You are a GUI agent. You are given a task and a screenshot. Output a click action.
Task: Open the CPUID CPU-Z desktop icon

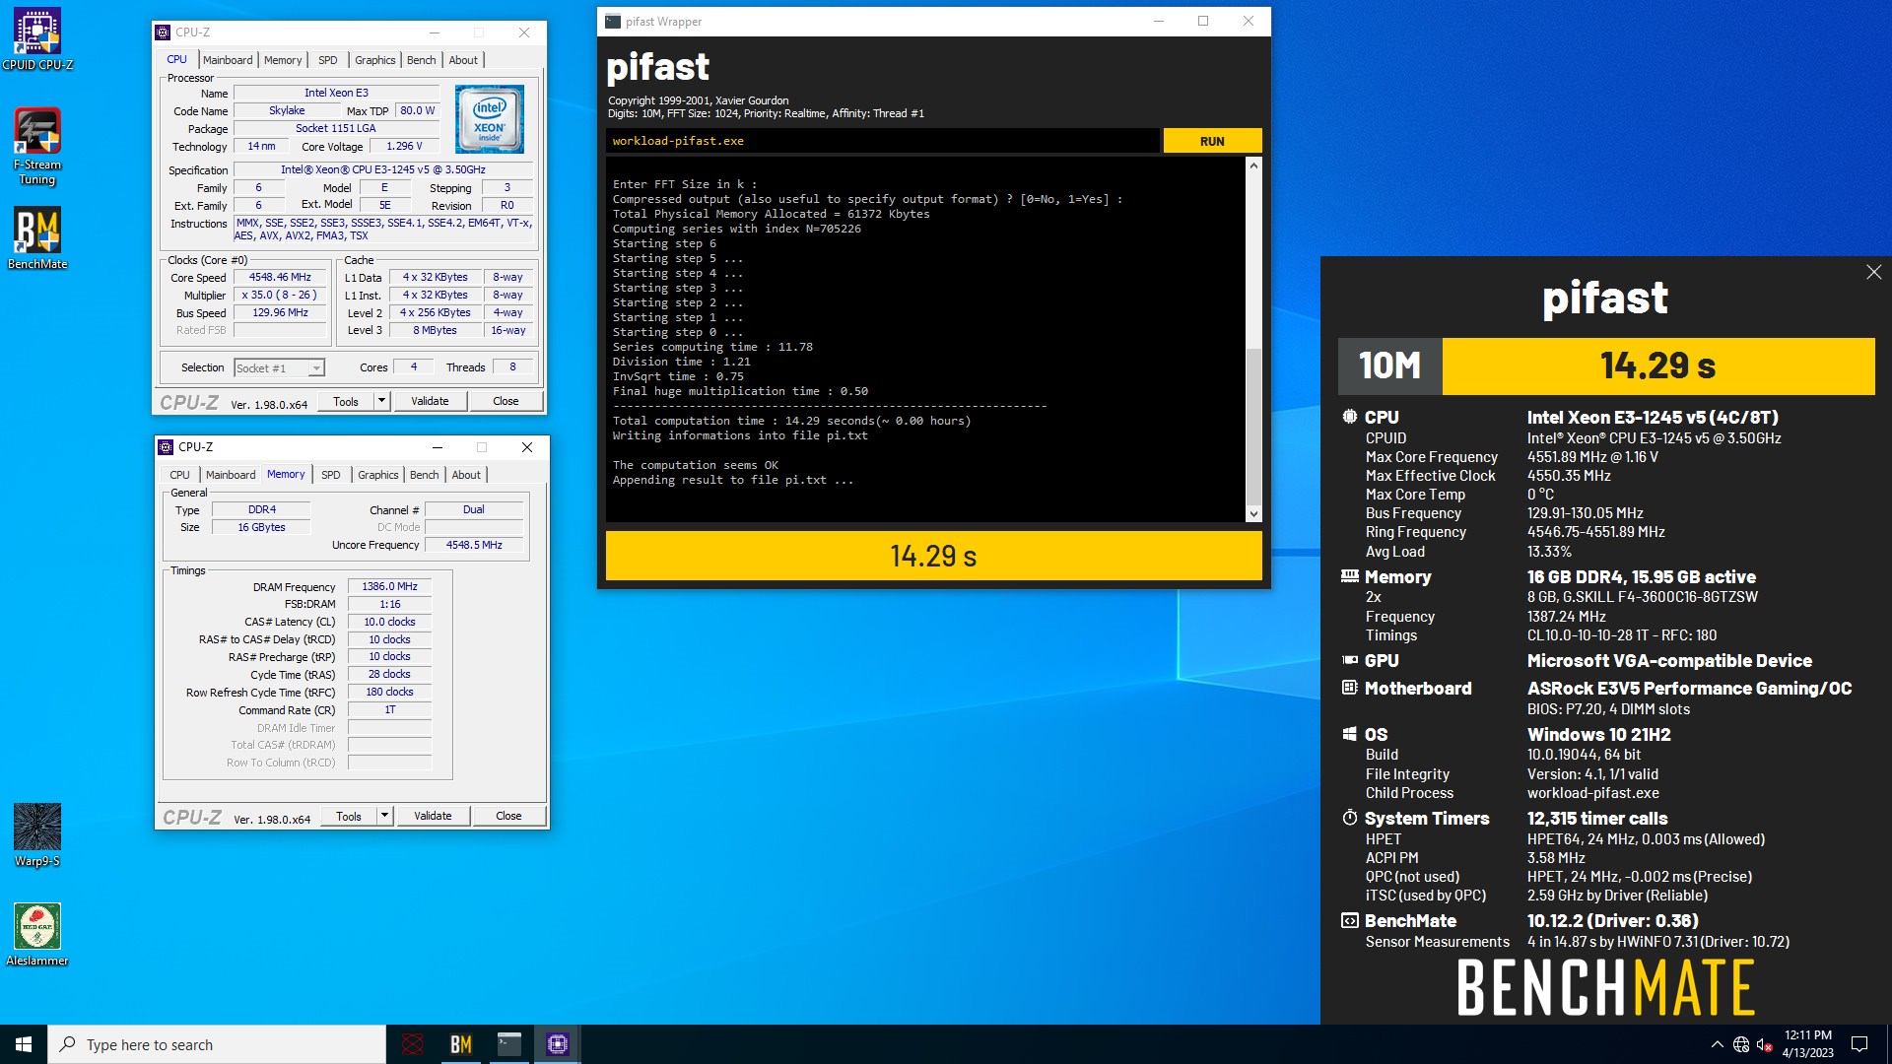pos(37,39)
